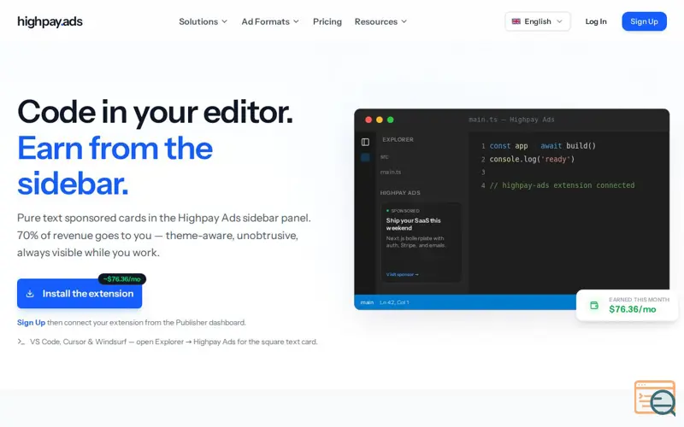
Task: Click the blue activity bar icon in mockup
Action: pyautogui.click(x=365, y=157)
